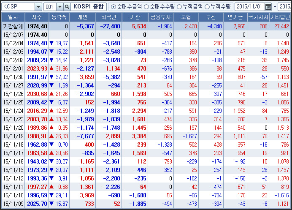292x210 pixels.
Task: Select 순매수금액 radio option
Action: point(113,7)
